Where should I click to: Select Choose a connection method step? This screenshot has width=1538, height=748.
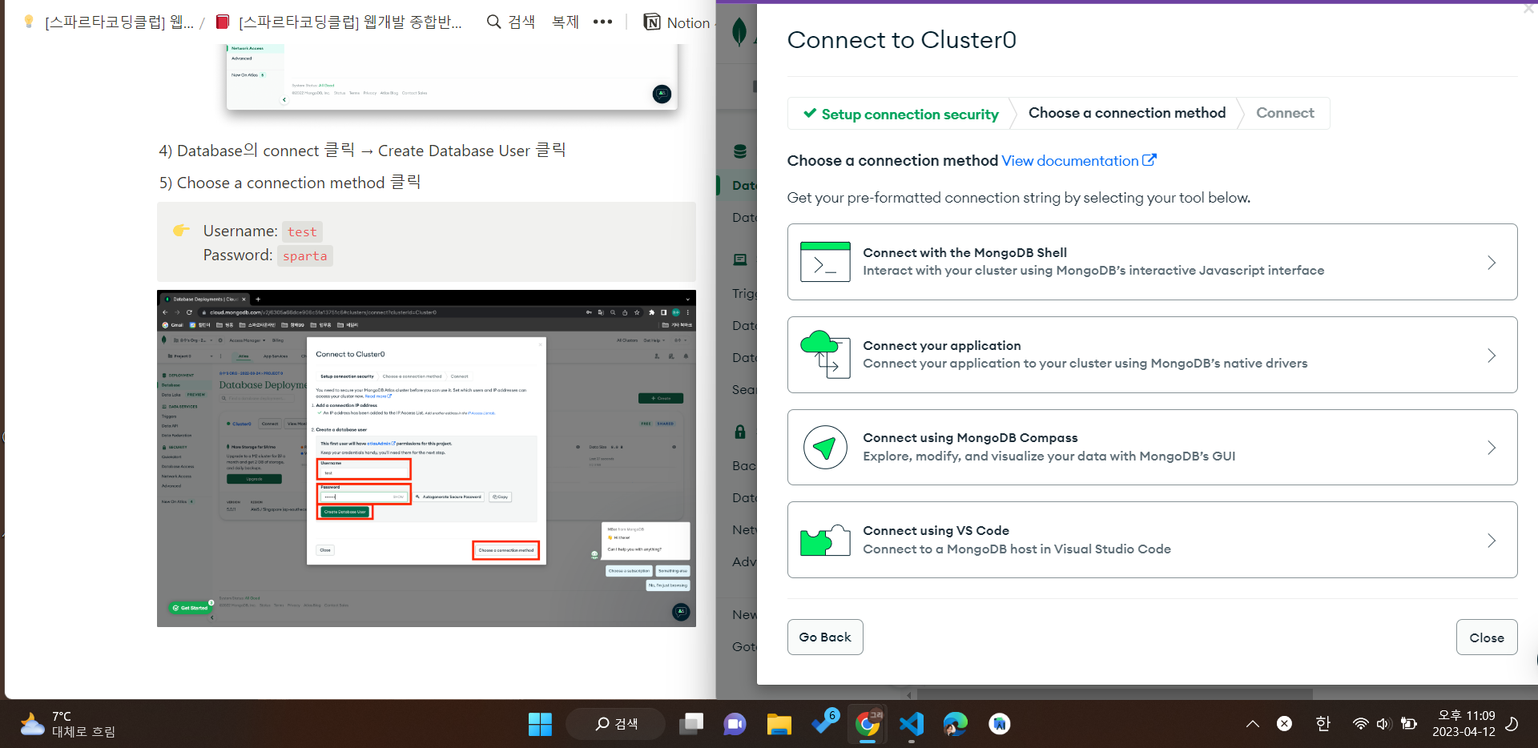tap(1127, 113)
